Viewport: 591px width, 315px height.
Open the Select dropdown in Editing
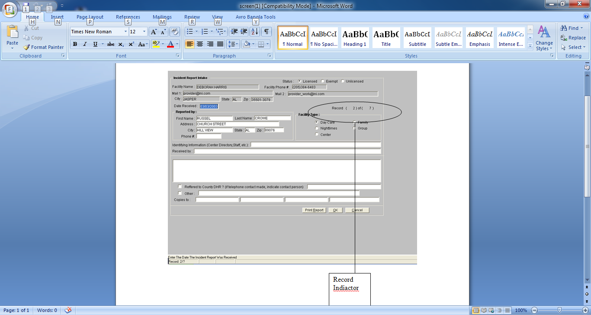coord(573,47)
